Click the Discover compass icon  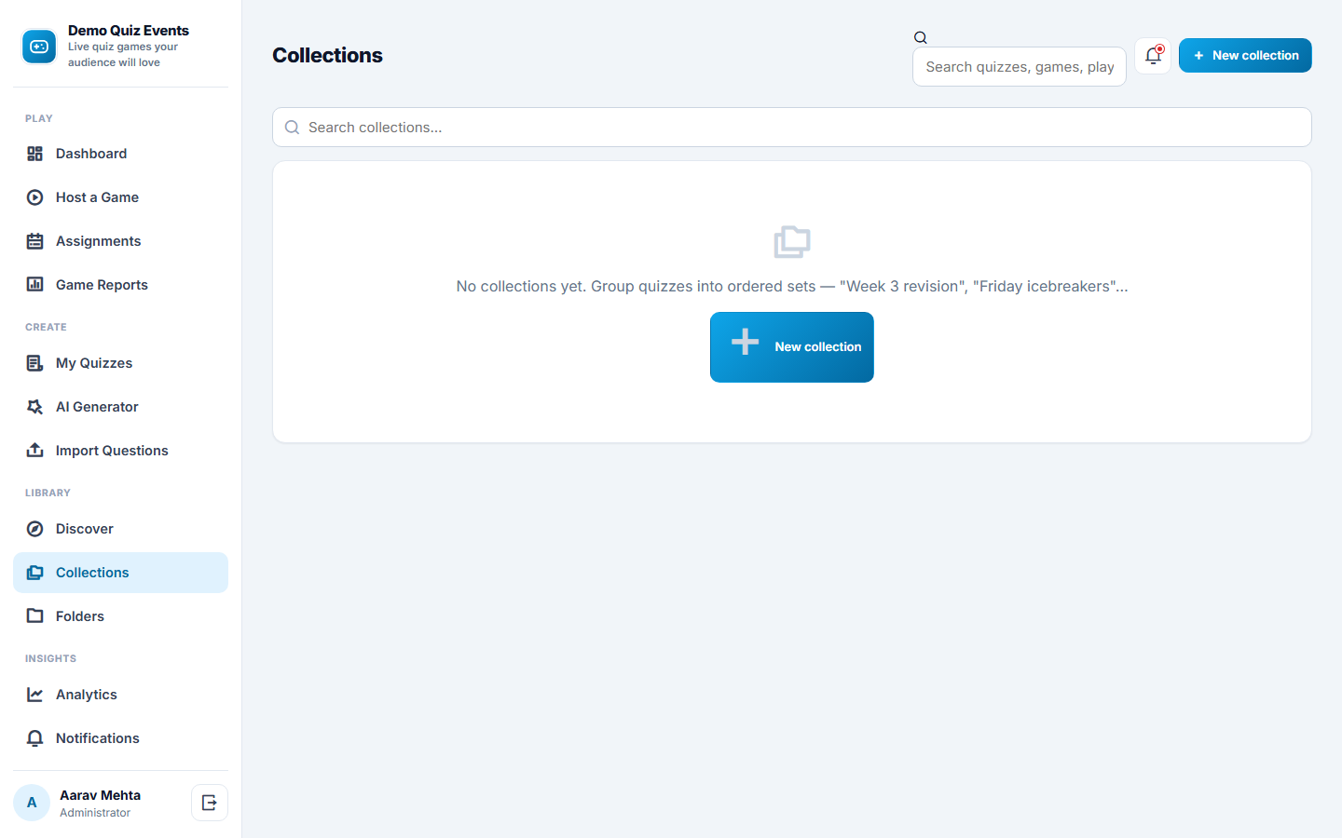tap(34, 529)
